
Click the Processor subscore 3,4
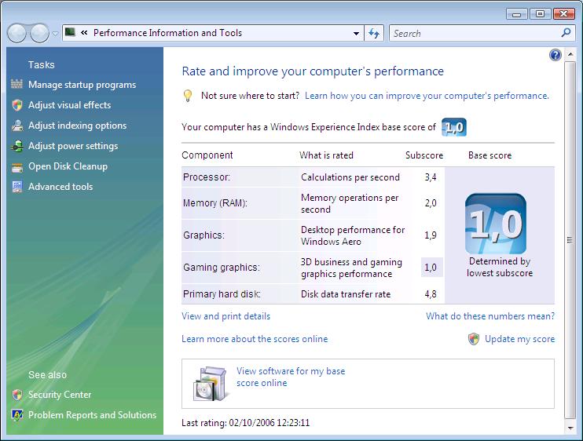431,177
